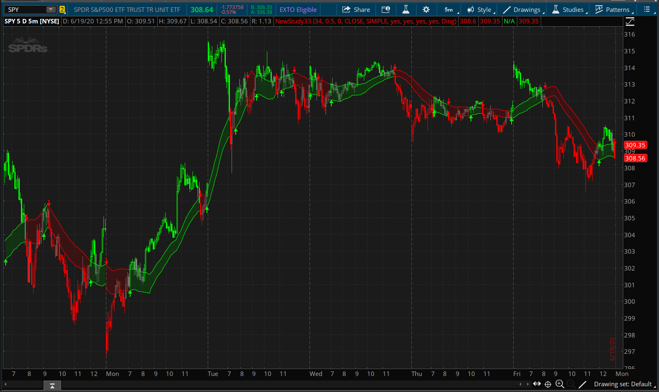Click the yellow link color number 2

click(62, 9)
